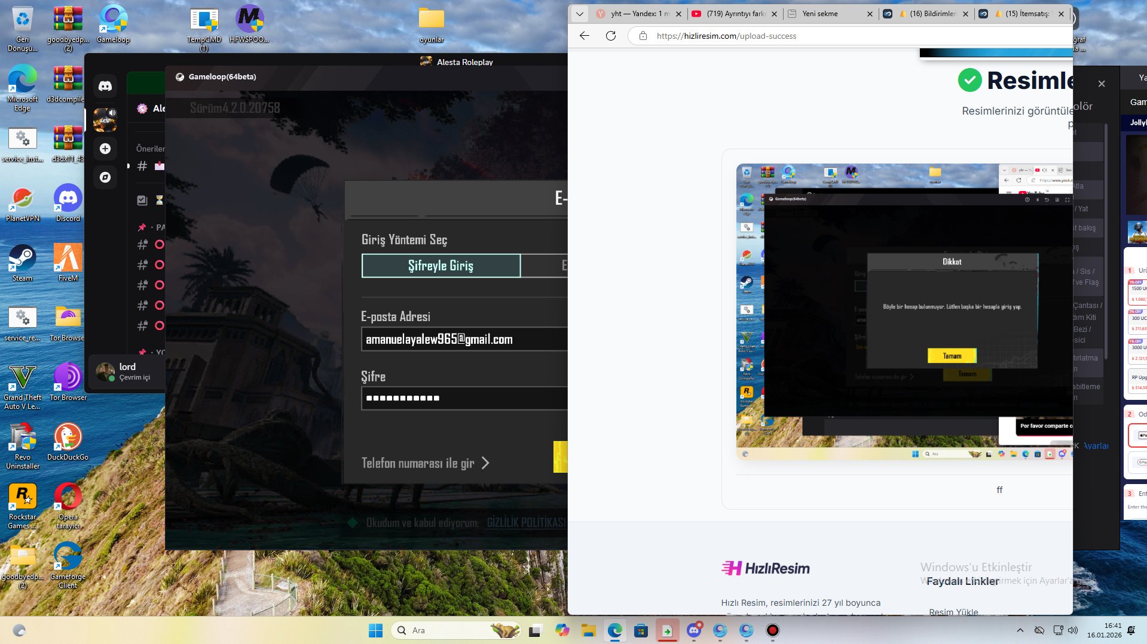Open the d3dcompile archive on desktop
This screenshot has height=644, width=1147.
click(x=68, y=84)
